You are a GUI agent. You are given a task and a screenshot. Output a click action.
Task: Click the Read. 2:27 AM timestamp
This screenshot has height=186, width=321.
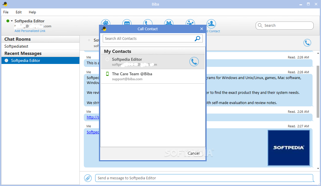coord(298,126)
